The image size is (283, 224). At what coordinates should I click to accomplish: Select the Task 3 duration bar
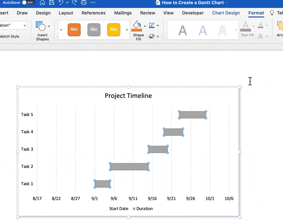point(158,149)
